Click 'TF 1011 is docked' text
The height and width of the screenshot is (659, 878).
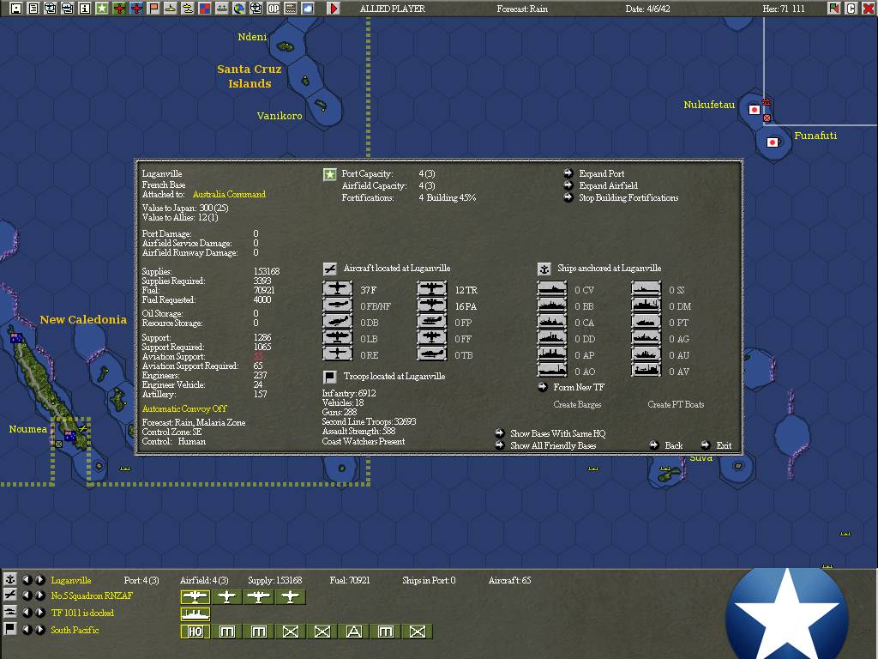82,613
